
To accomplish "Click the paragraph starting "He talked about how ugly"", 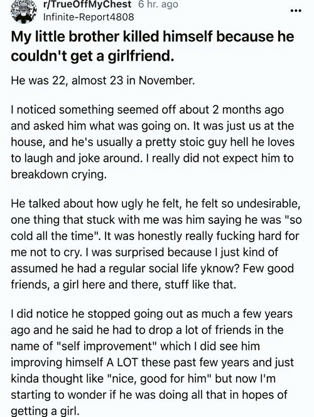I will [156, 244].
